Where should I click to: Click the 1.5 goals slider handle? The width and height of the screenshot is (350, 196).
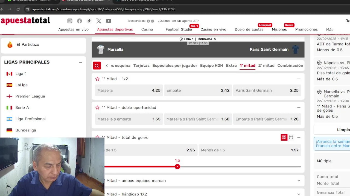pyautogui.click(x=177, y=167)
